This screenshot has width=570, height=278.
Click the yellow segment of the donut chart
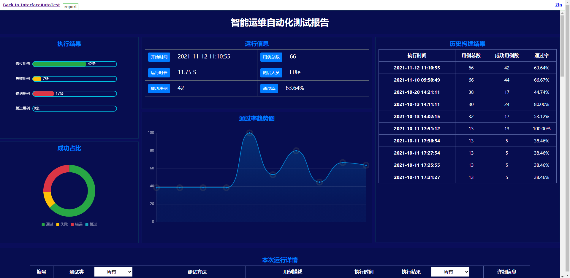pyautogui.click(x=49, y=199)
